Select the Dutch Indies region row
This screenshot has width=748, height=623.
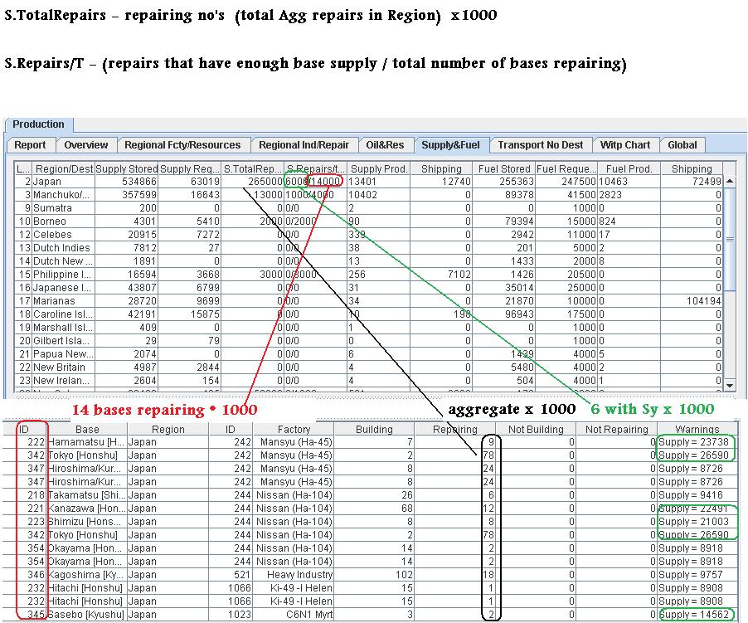[x=369, y=248]
